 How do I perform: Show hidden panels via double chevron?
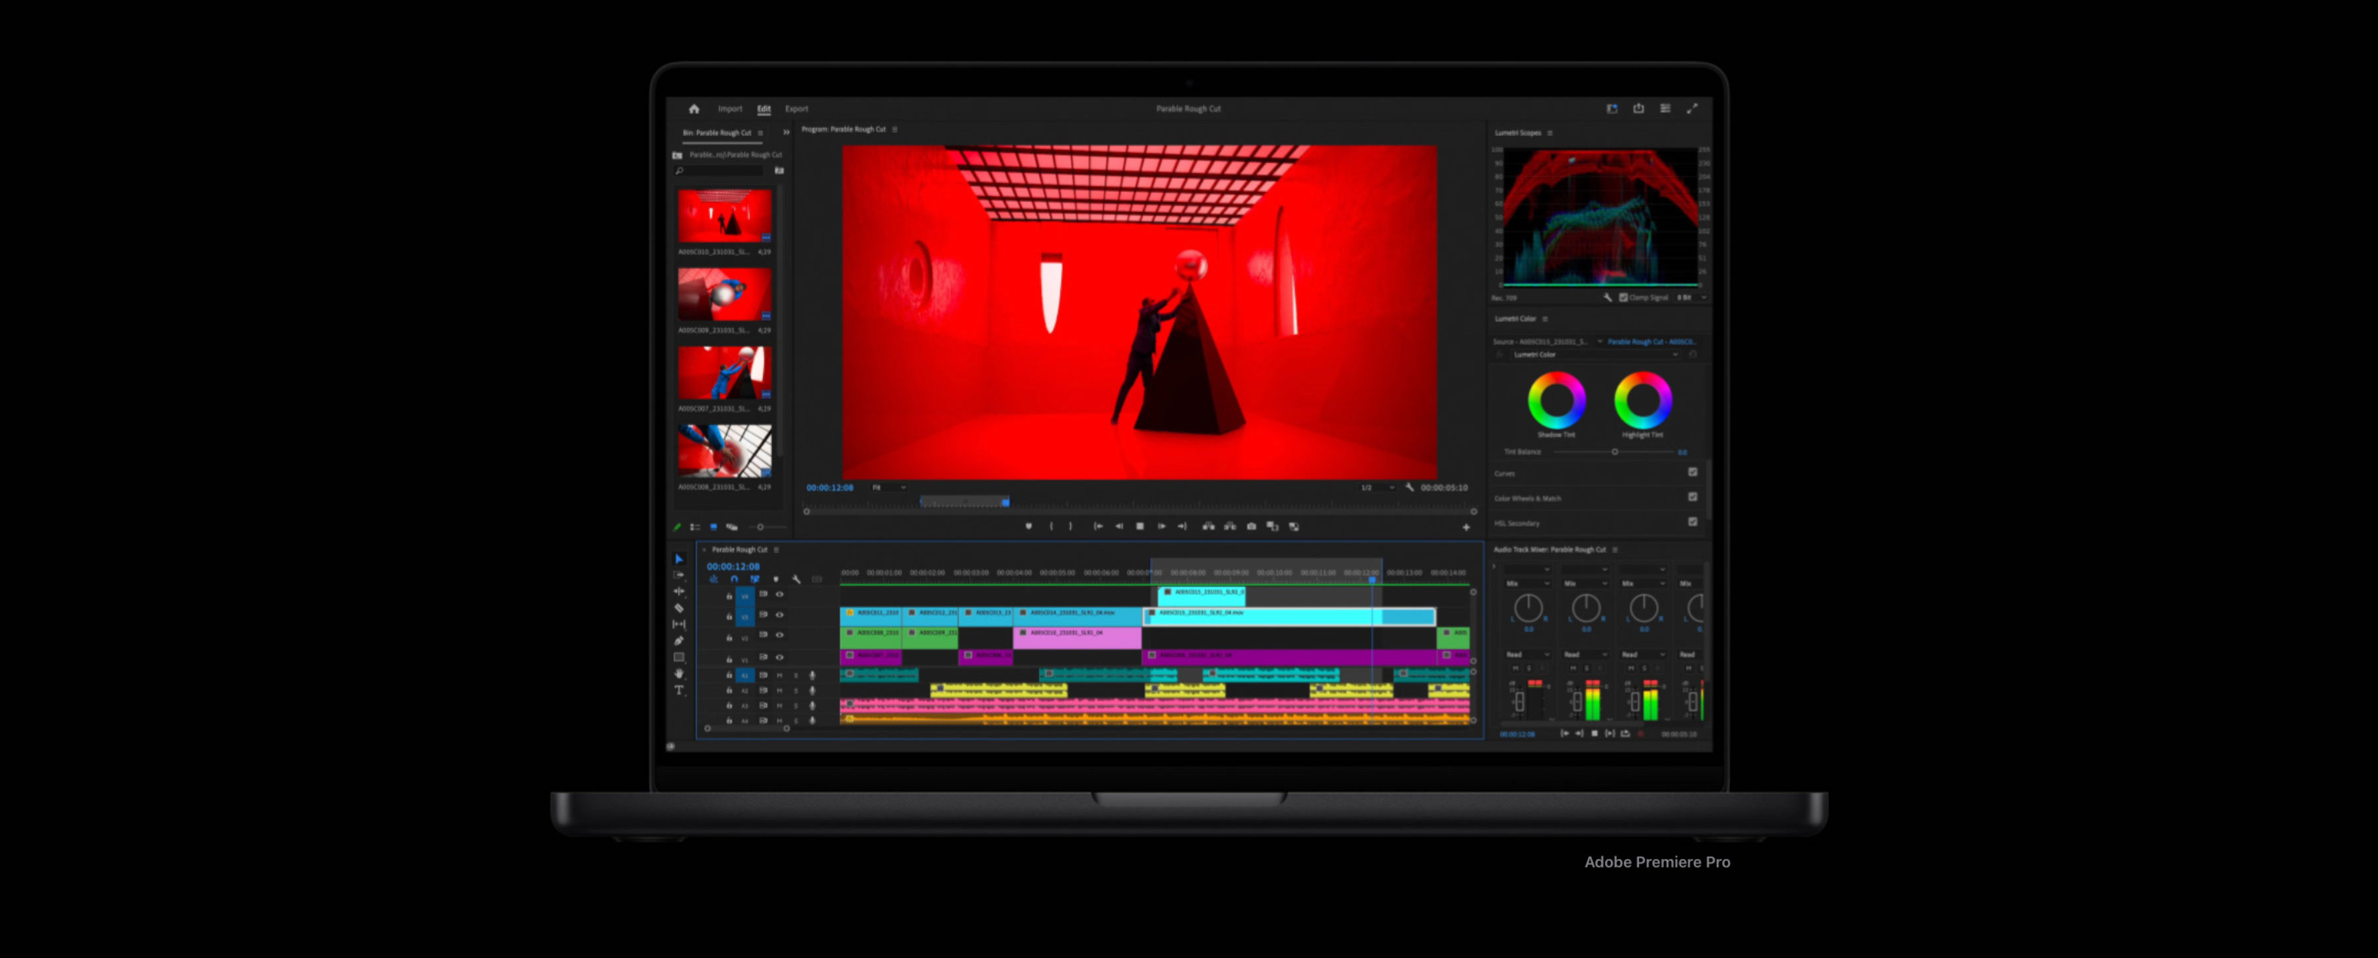point(787,133)
